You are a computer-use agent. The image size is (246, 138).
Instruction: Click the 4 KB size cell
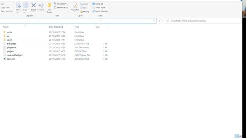[x=105, y=59]
